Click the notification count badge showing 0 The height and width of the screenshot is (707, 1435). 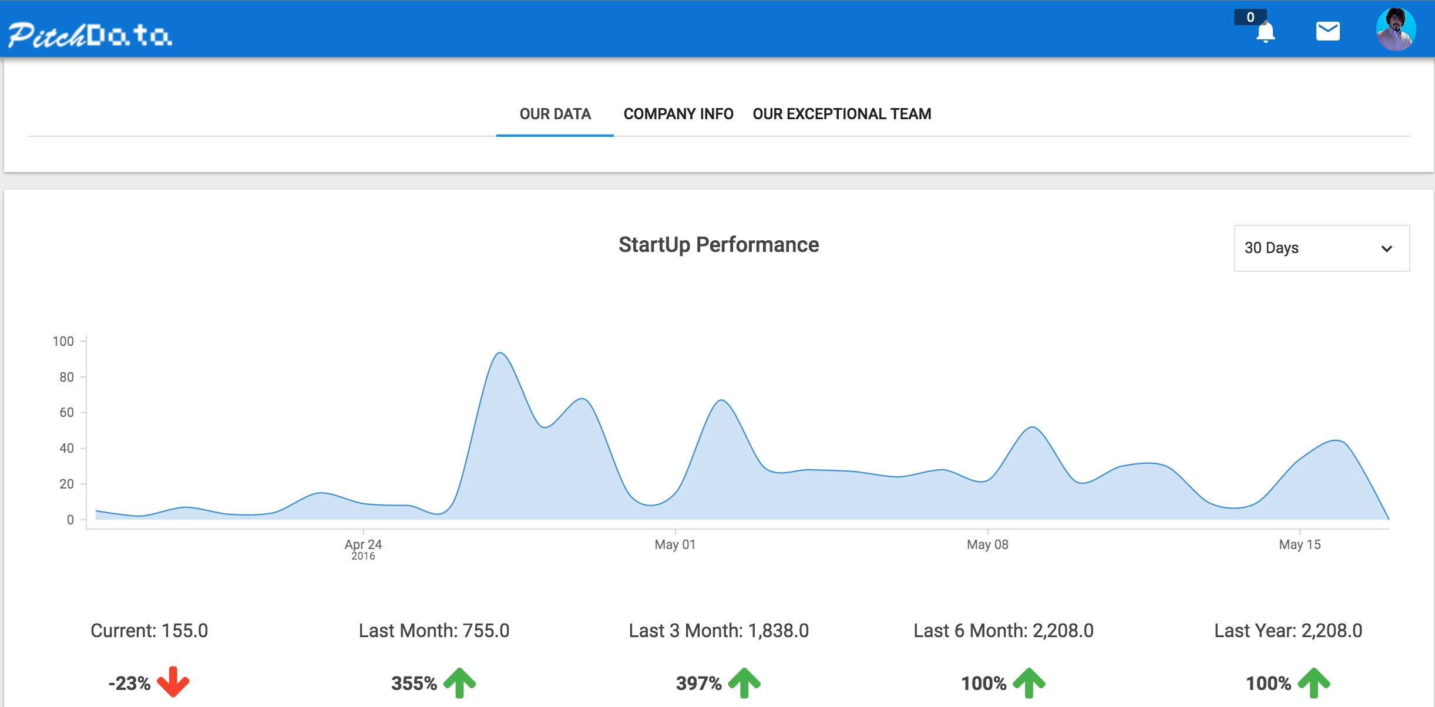pos(1250,18)
